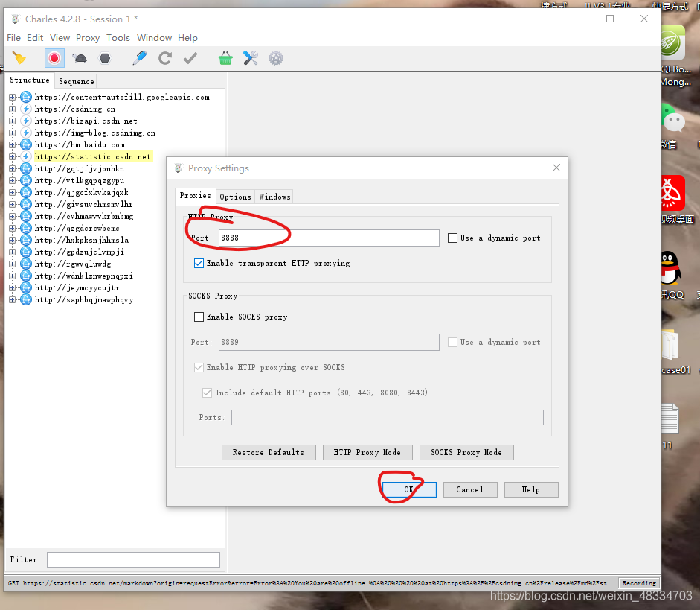Viewport: 700px width, 610px height.
Task: Toggle Enable HTTP proxying over SOCKS
Action: pyautogui.click(x=199, y=368)
